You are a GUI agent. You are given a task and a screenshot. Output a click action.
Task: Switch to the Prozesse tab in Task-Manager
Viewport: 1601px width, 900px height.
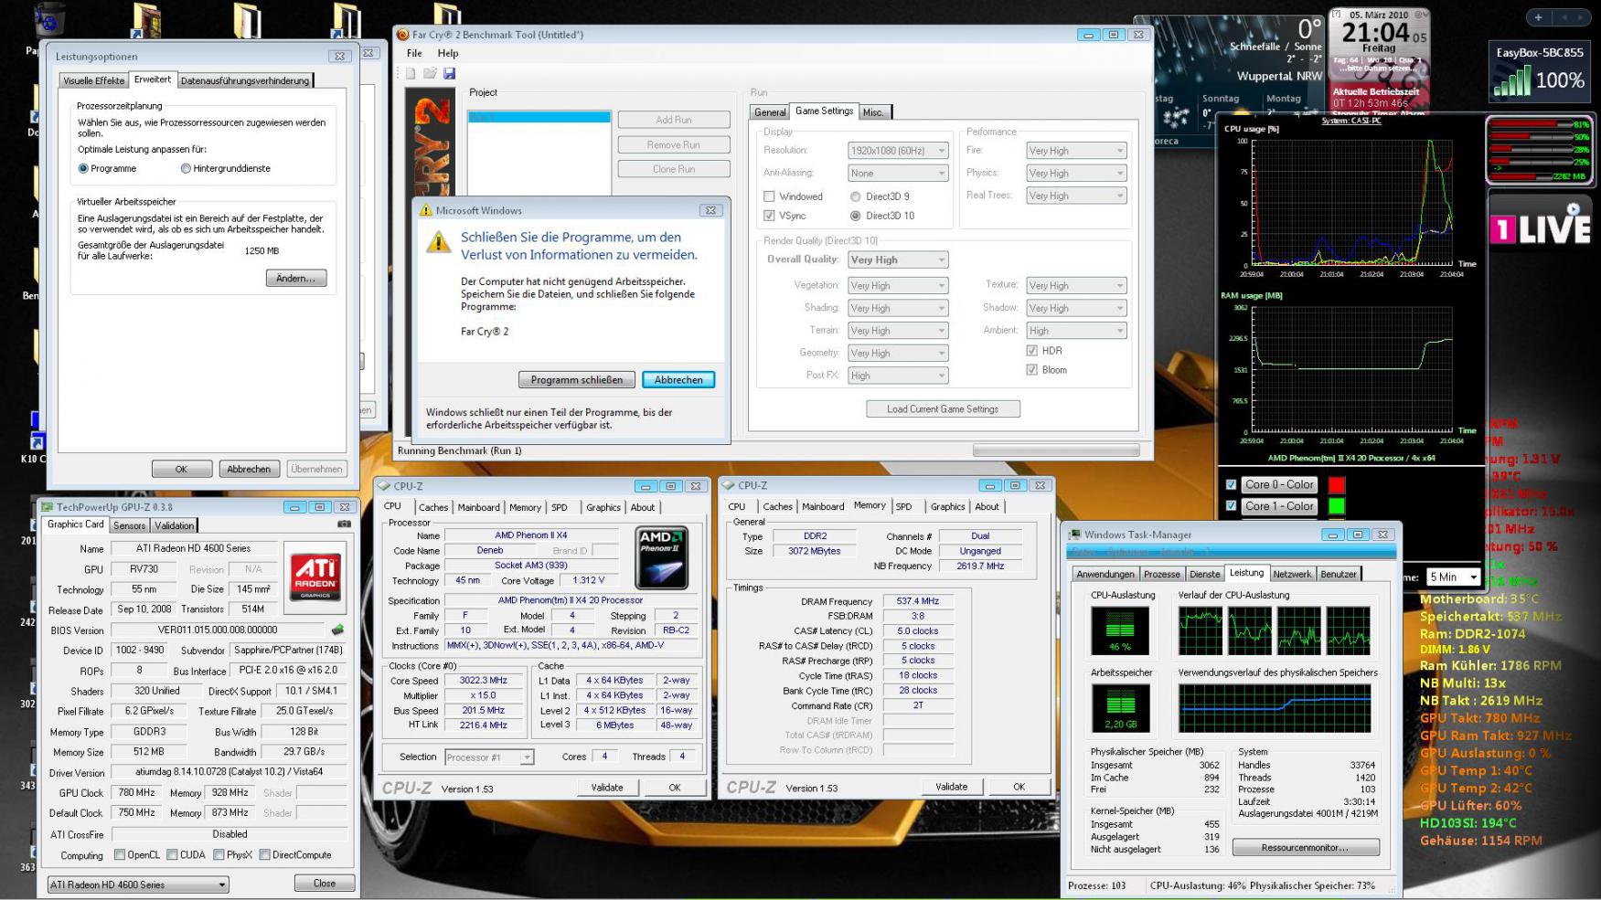(1162, 575)
